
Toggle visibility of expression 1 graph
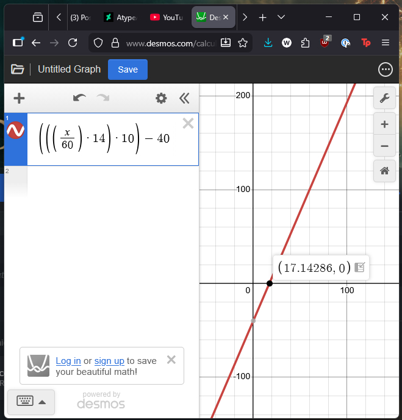(15, 130)
